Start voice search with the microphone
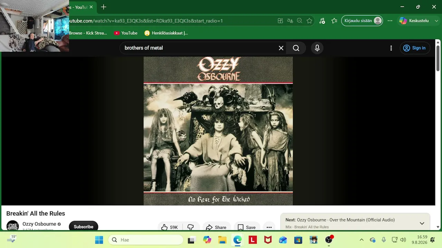The image size is (442, 248). point(317,48)
